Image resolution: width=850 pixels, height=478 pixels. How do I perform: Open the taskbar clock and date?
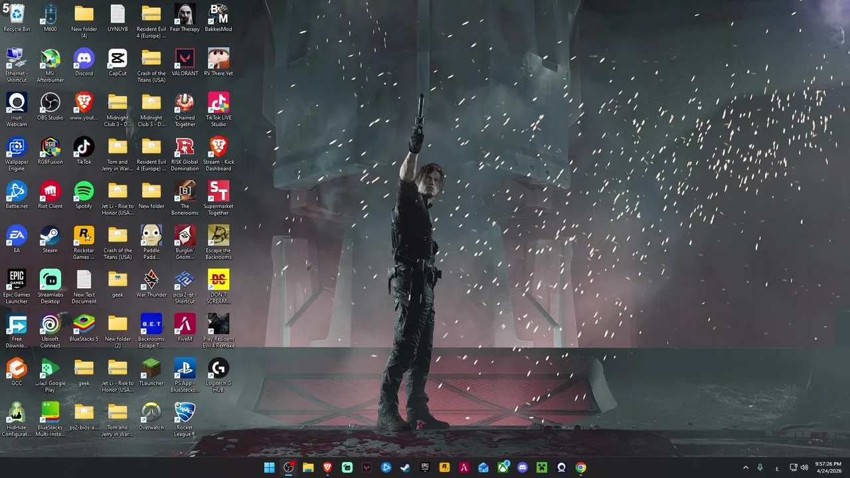(828, 467)
